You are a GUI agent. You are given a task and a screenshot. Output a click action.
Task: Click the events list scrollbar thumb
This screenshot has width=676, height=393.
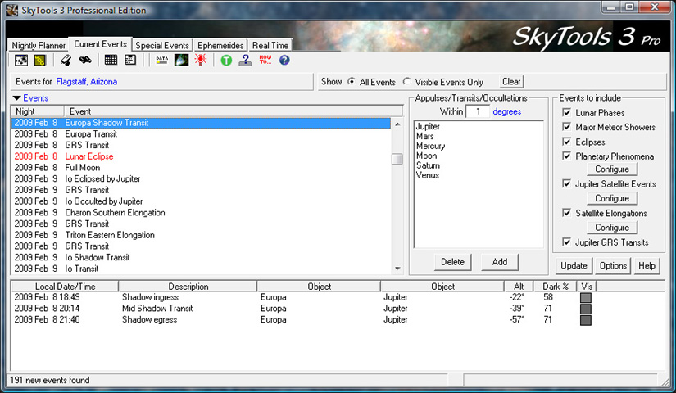coord(397,159)
